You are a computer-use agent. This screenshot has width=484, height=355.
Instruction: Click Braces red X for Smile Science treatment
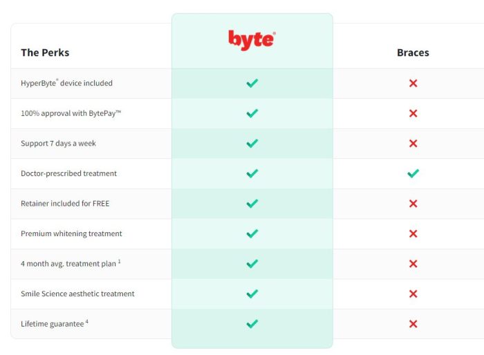413,294
